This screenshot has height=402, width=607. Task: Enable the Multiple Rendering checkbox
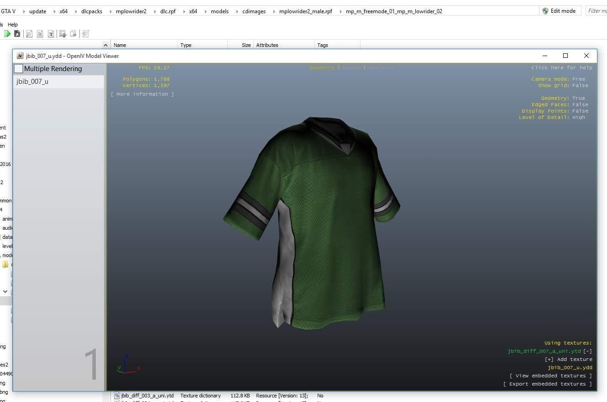[19, 69]
